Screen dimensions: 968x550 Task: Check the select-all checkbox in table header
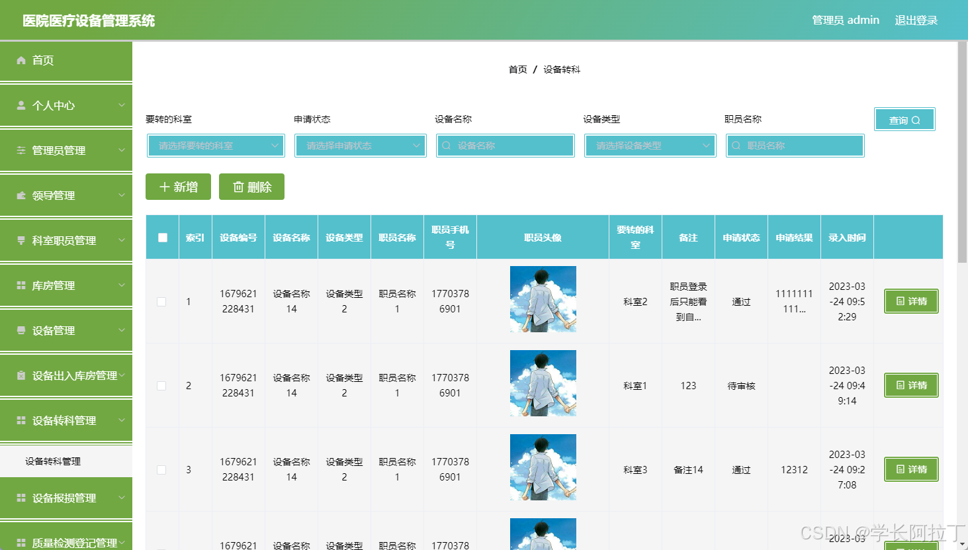pyautogui.click(x=161, y=237)
